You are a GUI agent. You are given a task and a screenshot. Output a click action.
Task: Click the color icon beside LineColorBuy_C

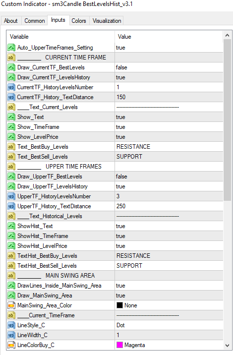tap(11, 345)
